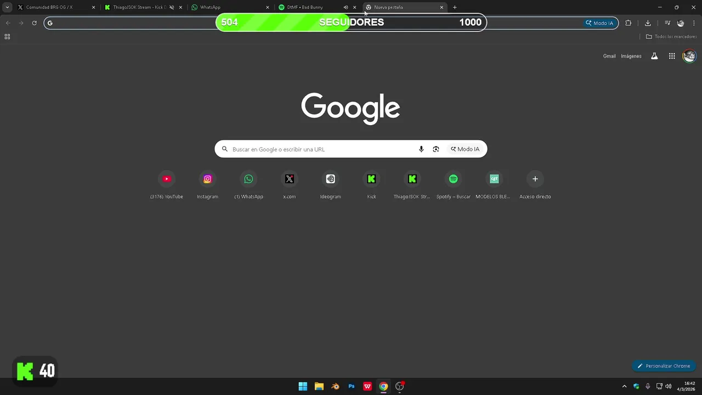
Task: Open the Windows Start menu
Action: 303,386
